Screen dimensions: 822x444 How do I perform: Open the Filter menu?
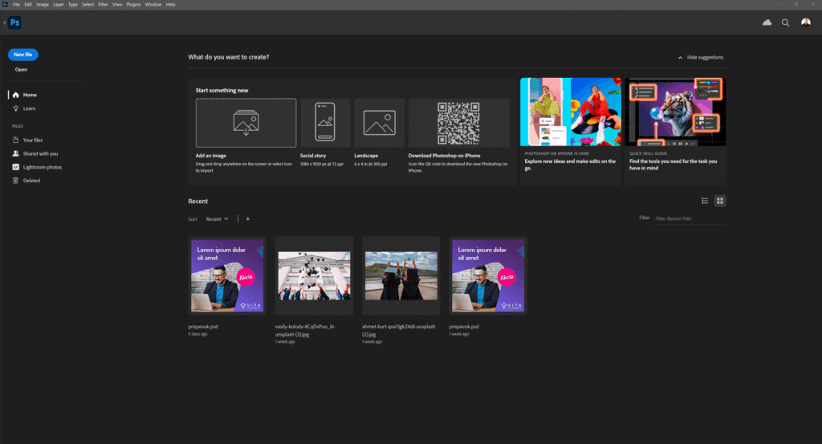pyautogui.click(x=103, y=4)
